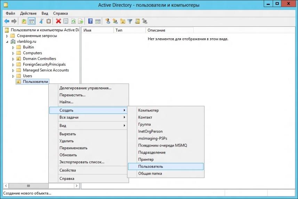Click the filter funnel toolbar icon
298x199 pixels.
tap(130, 21)
